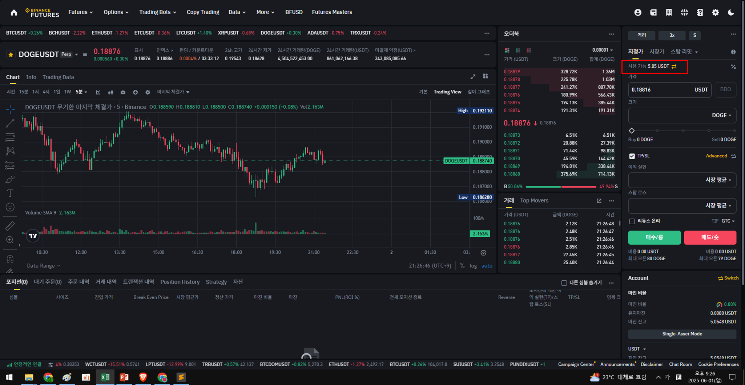This screenshot has height=385, width=745.
Task: Select the crosshair cursor tool
Action: (10, 109)
